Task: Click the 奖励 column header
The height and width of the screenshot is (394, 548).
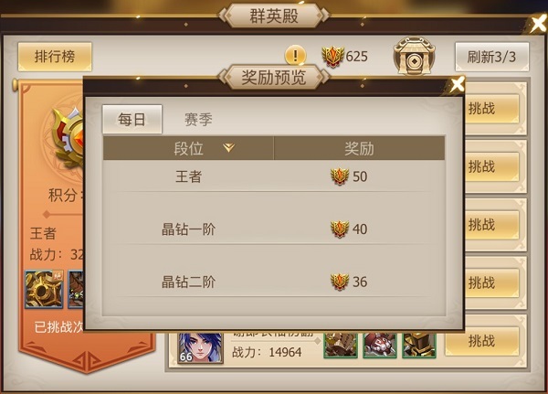Action: [x=359, y=148]
